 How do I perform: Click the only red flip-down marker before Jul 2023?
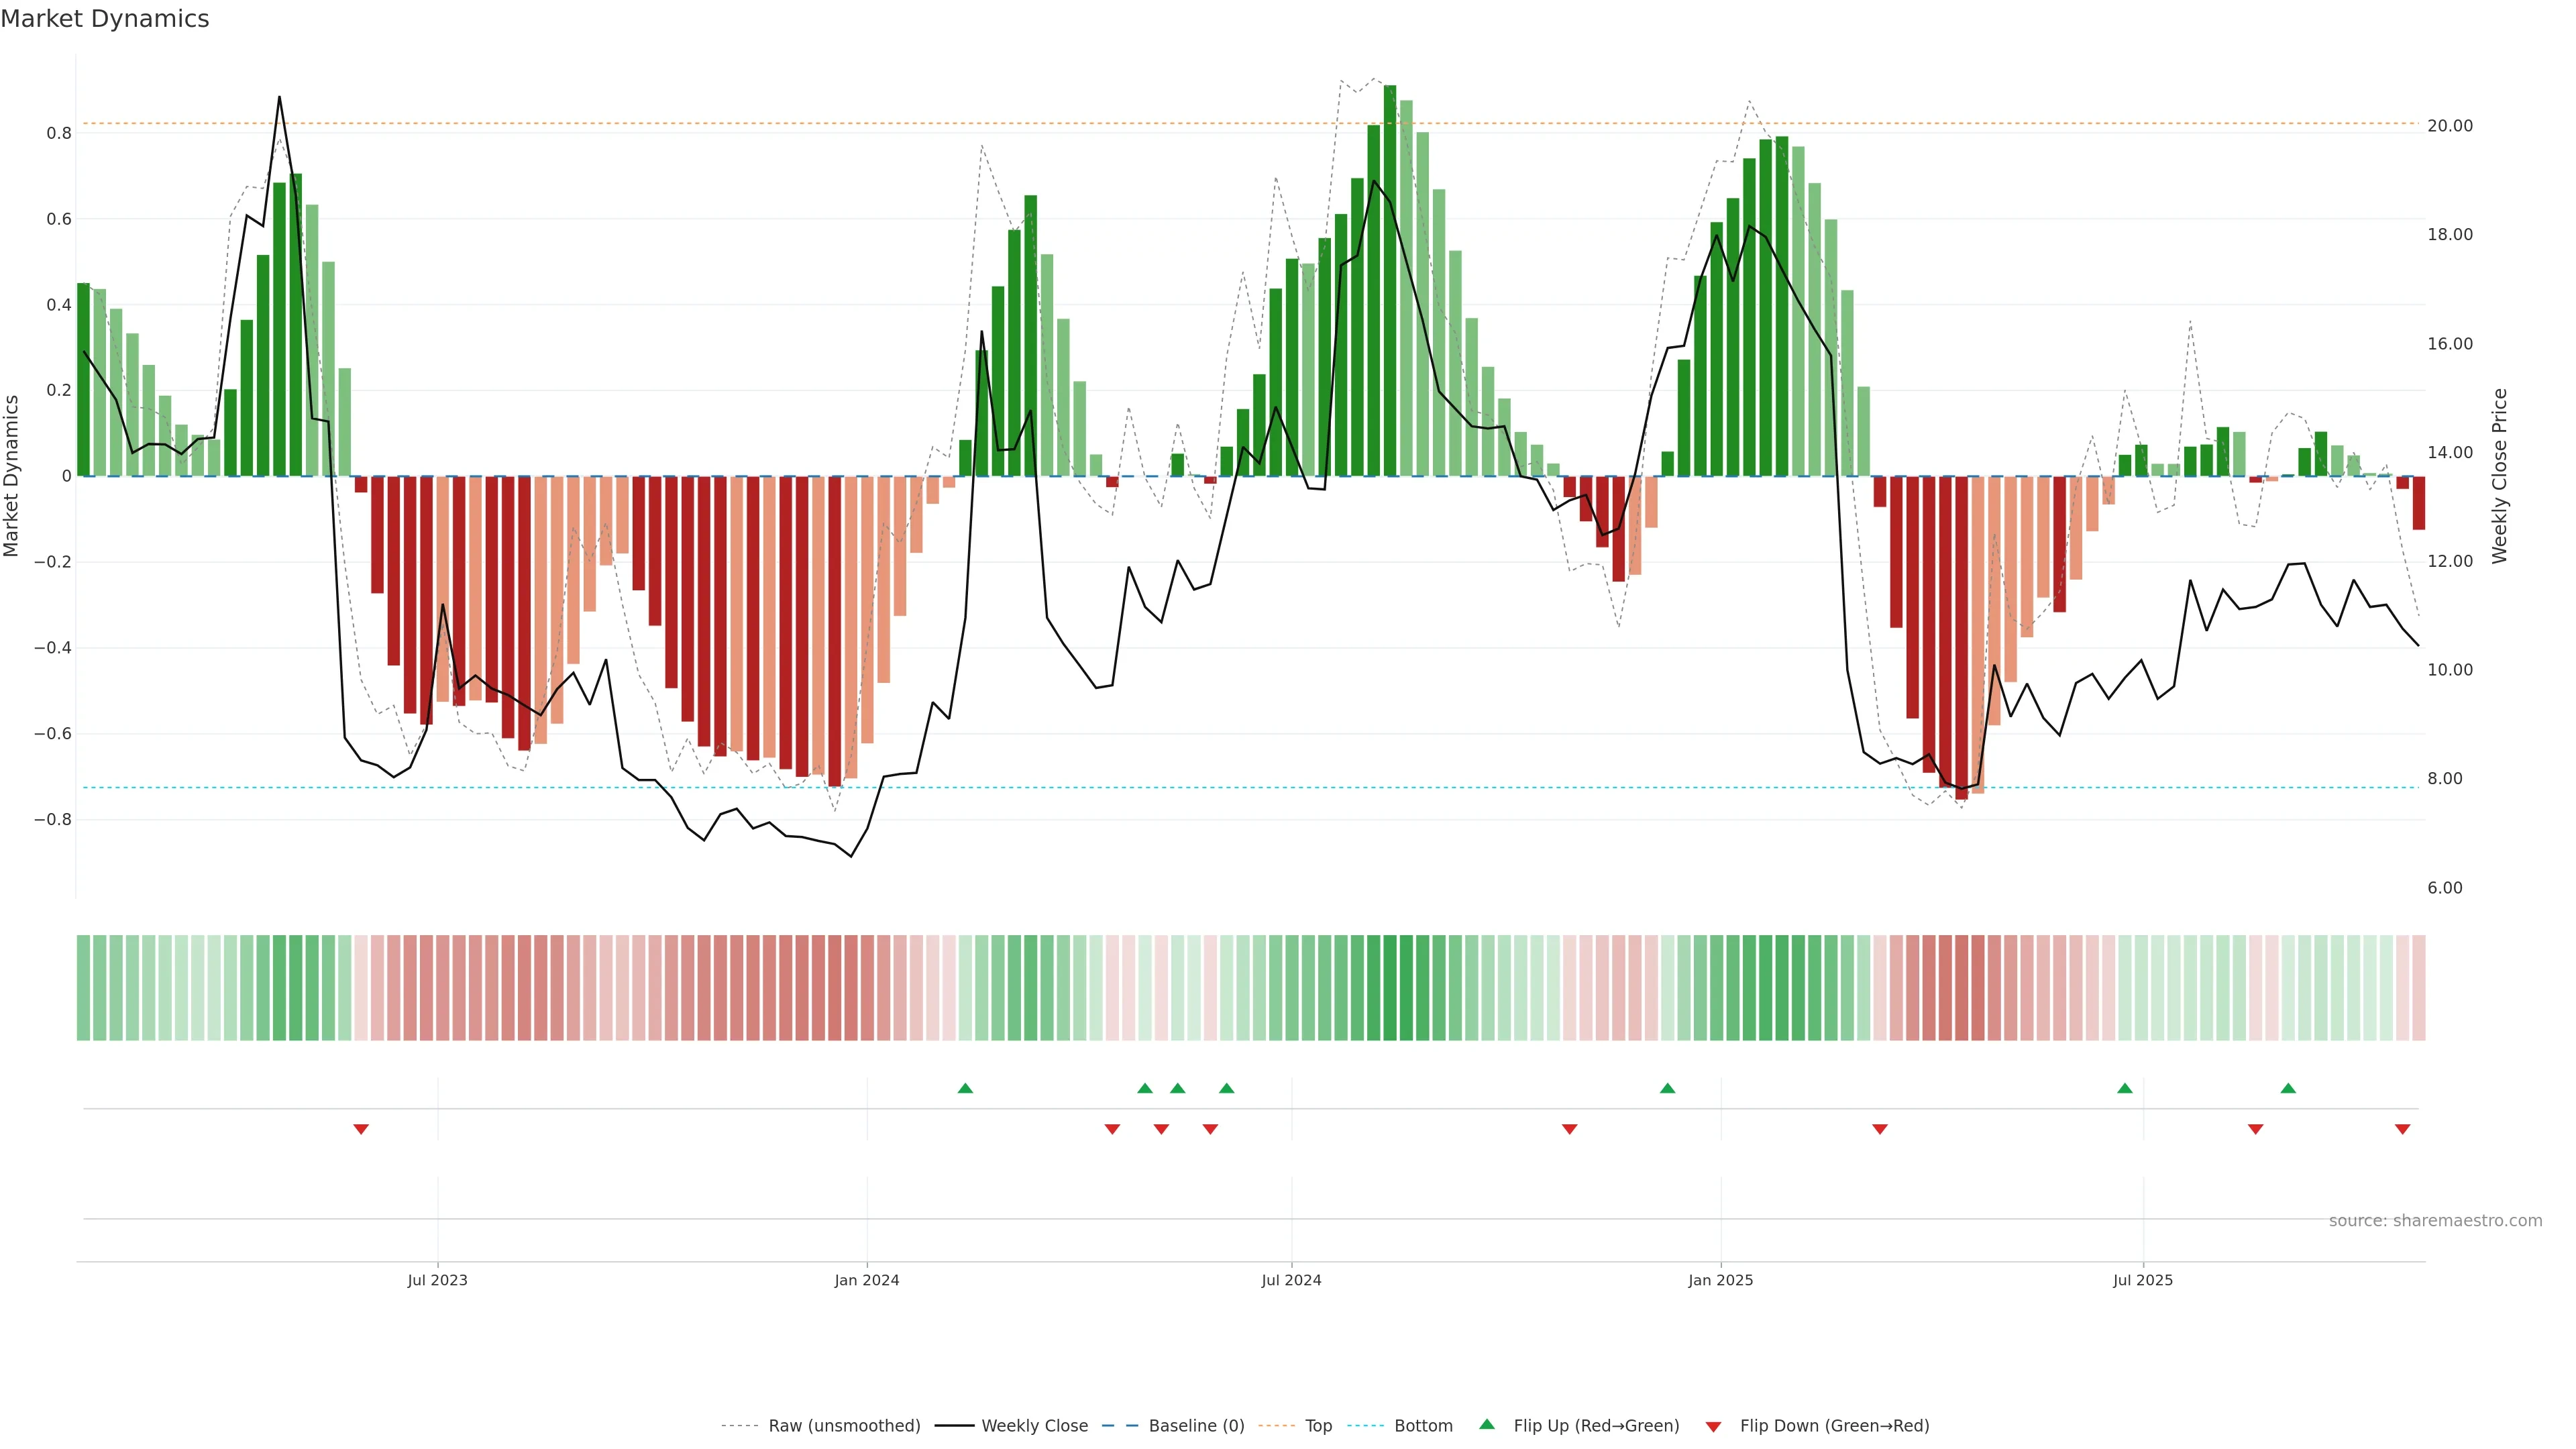tap(361, 1129)
